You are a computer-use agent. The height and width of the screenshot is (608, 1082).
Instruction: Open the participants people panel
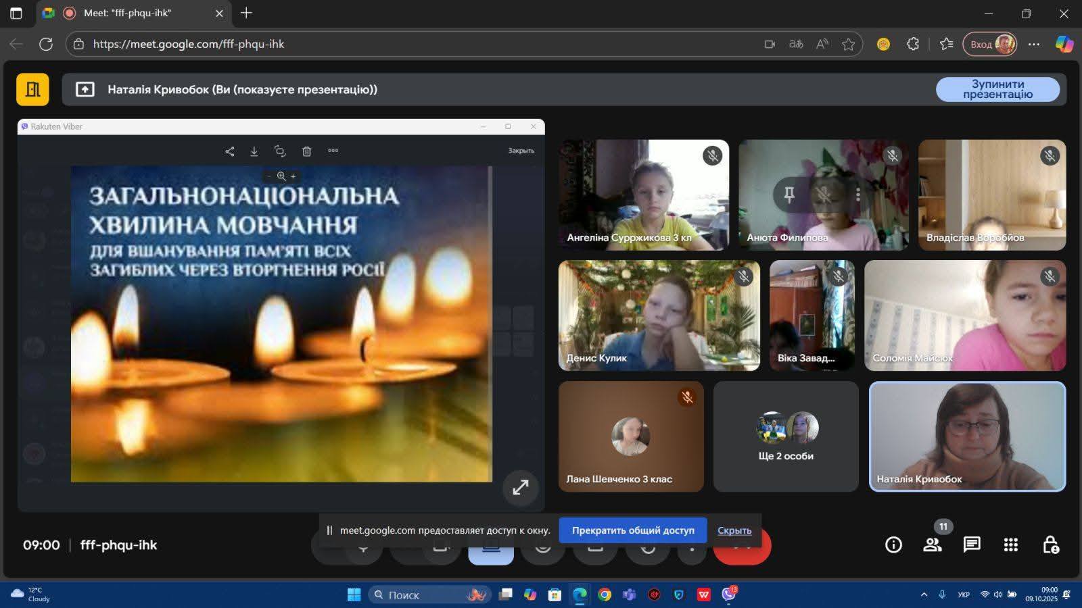933,544
